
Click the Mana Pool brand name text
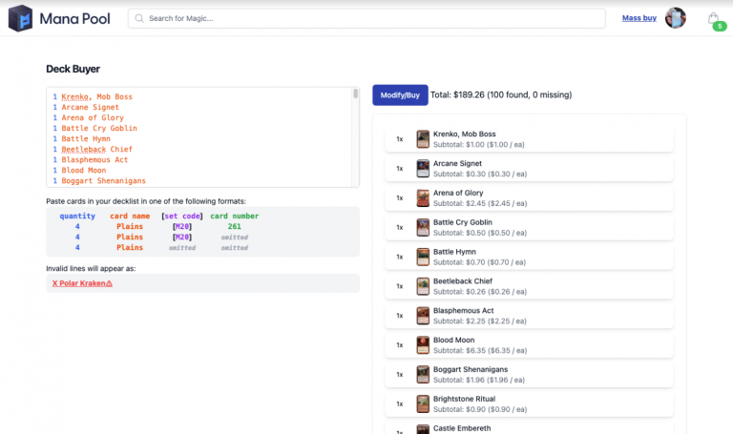pyautogui.click(x=79, y=18)
